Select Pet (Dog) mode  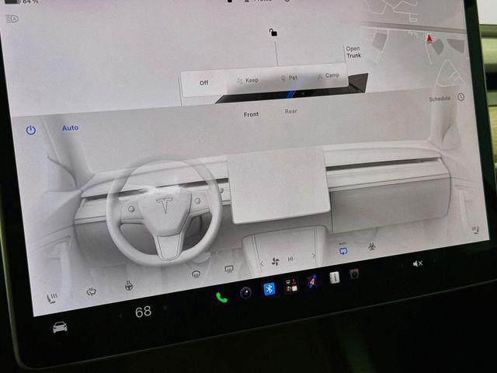pyautogui.click(x=290, y=78)
